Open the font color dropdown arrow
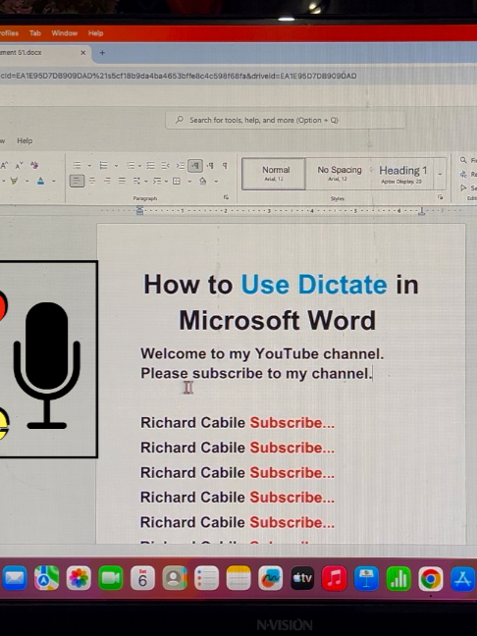Image resolution: width=477 pixels, height=636 pixels. tap(54, 182)
